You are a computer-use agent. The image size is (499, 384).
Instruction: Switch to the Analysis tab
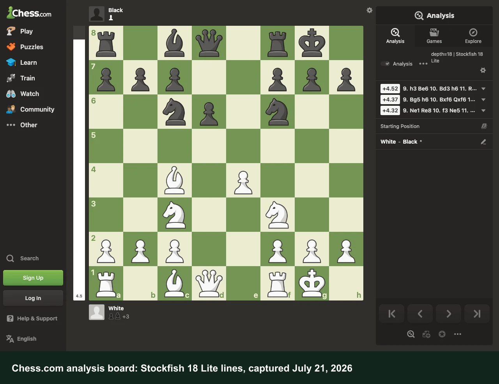(x=395, y=36)
